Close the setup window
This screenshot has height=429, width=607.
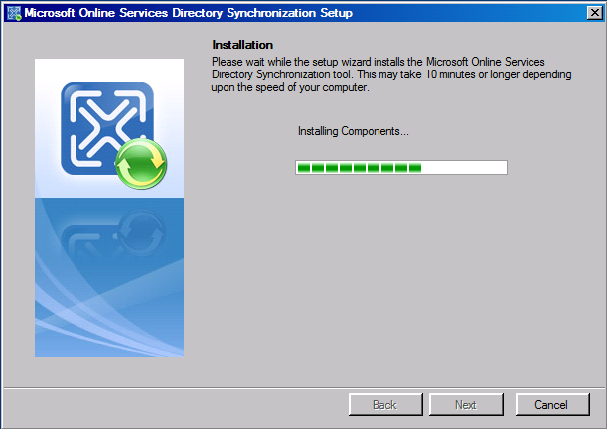click(594, 13)
